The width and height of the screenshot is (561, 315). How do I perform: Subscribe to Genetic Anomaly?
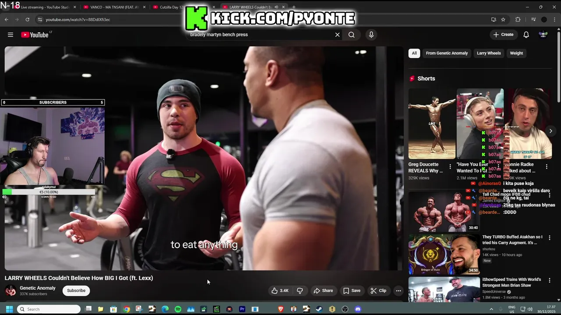76,290
